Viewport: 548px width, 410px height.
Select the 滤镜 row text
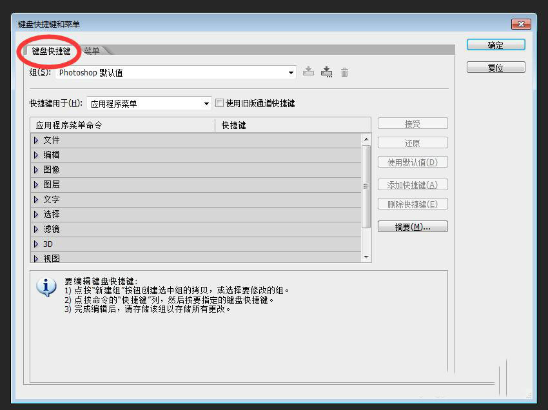click(x=52, y=229)
